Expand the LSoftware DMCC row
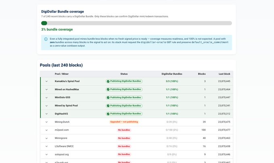This screenshot has height=163, width=274. (x=46, y=146)
